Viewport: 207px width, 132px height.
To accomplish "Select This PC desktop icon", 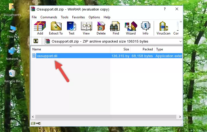I will coord(12,32).
